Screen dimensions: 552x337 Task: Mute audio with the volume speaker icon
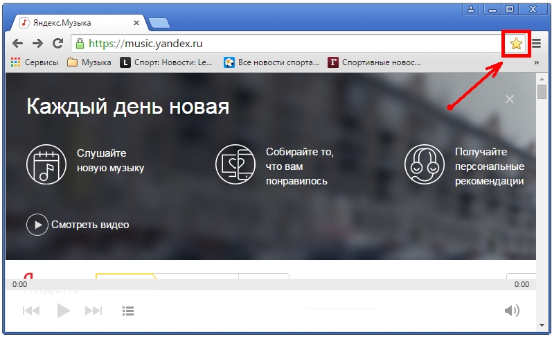pyautogui.click(x=512, y=311)
